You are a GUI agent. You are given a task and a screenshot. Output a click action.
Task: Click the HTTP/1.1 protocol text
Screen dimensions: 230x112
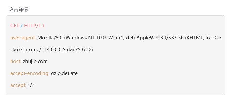[x=34, y=26]
